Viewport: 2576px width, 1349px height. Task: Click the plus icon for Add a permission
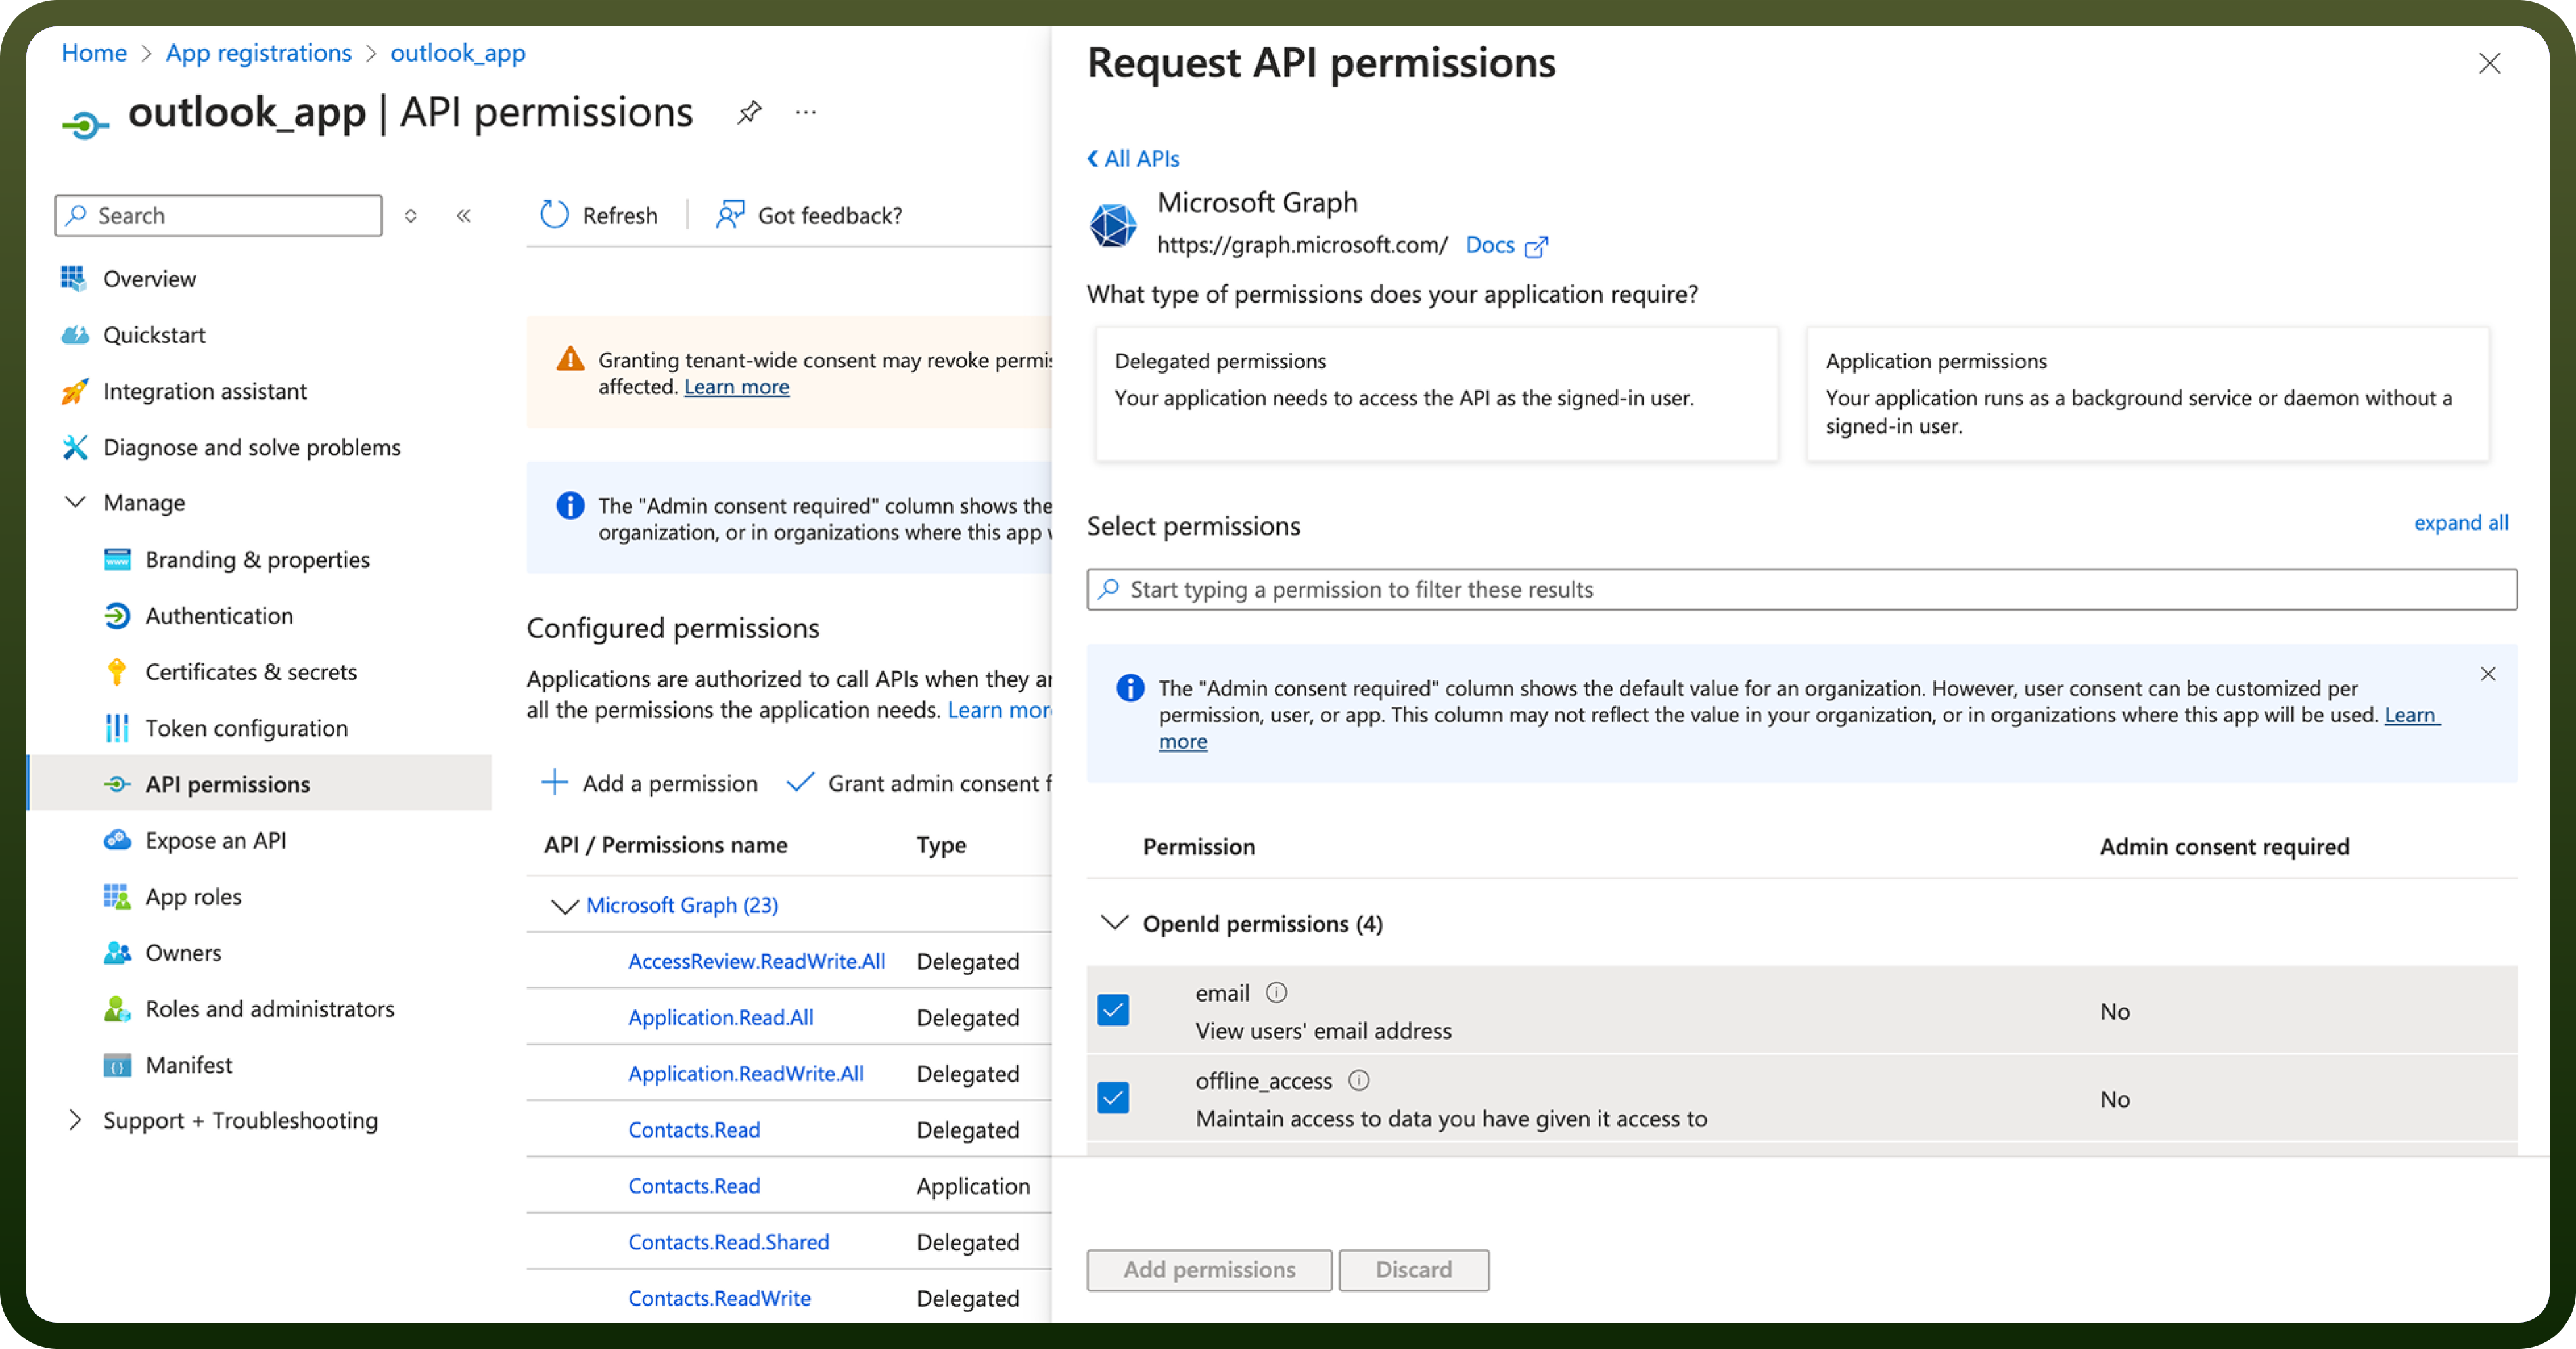pos(554,782)
